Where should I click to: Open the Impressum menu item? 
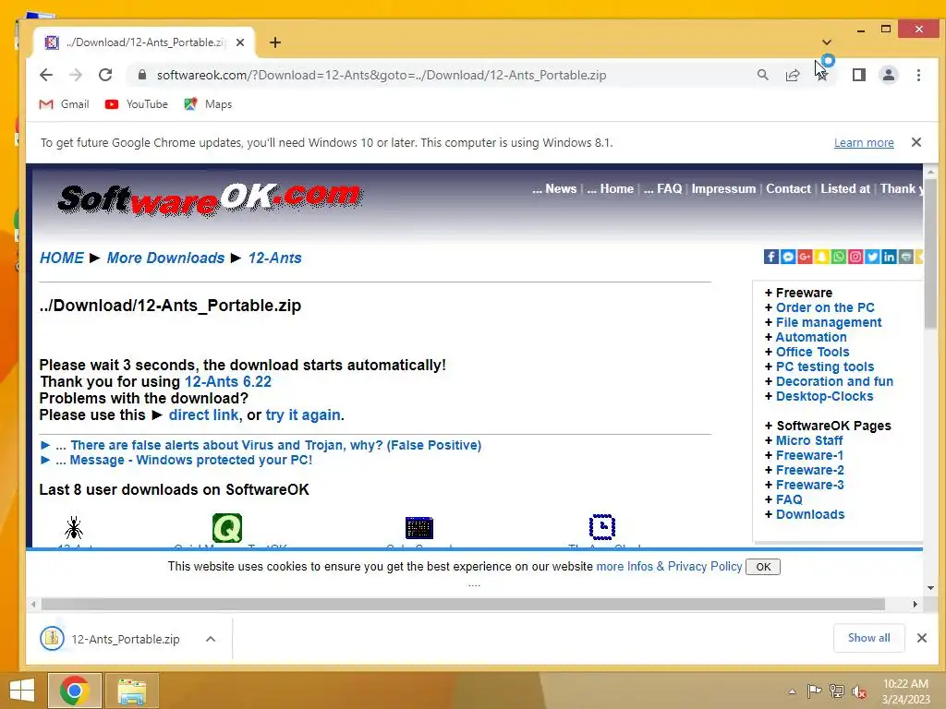tap(723, 188)
